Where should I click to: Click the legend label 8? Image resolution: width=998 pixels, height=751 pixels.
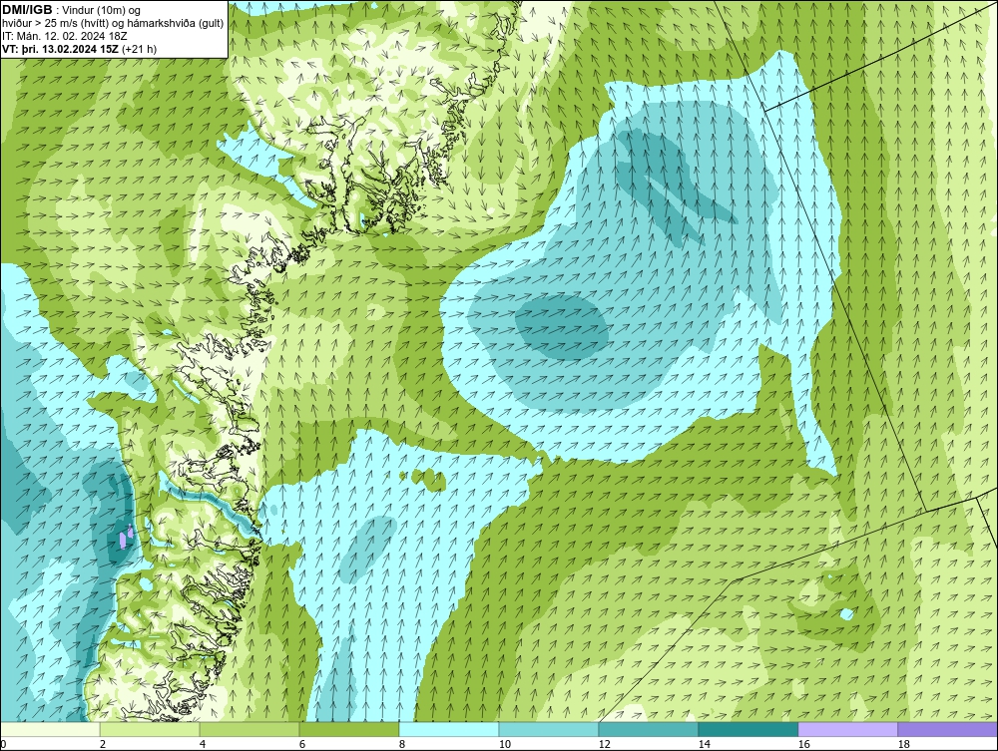(401, 744)
